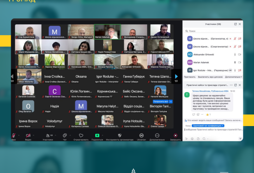Attach file icon in chat composer
The image size is (254, 173).
pos(198,139)
